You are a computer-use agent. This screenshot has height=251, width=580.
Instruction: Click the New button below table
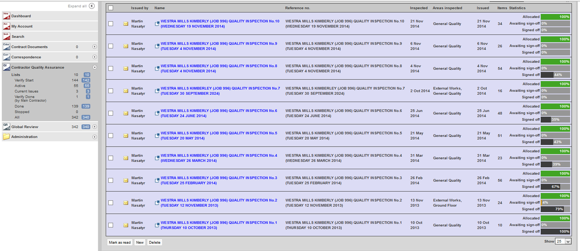[x=140, y=242]
